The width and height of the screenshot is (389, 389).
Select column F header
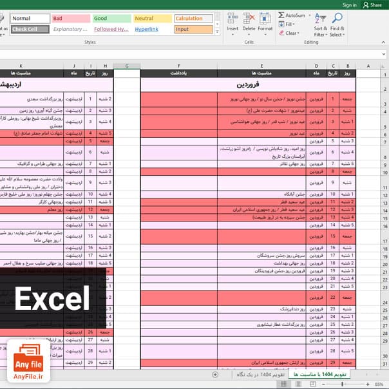[x=179, y=66]
